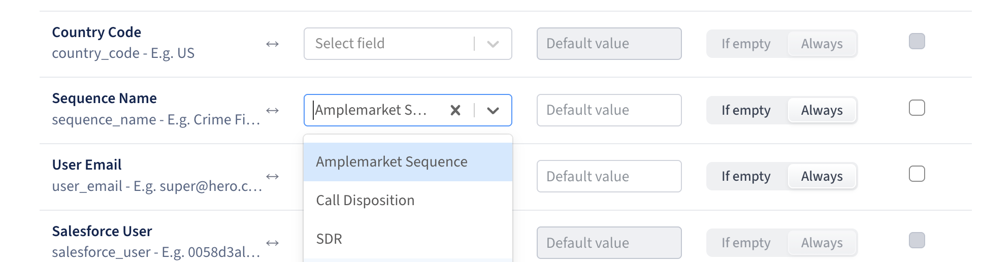
Task: Set User Email to If empty
Action: [746, 176]
